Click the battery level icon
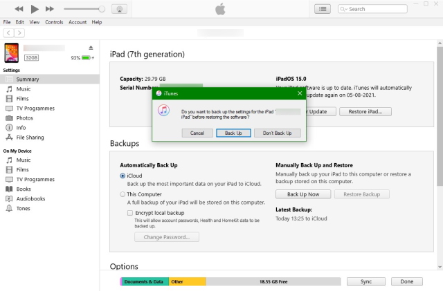This screenshot has width=443, height=291. pyautogui.click(x=86, y=58)
